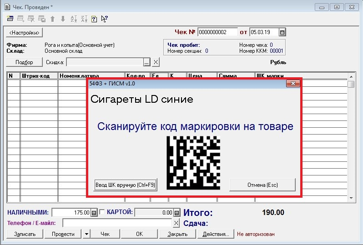Click Ввод ШК вручную (Ctrl+F9) button

[125, 185]
